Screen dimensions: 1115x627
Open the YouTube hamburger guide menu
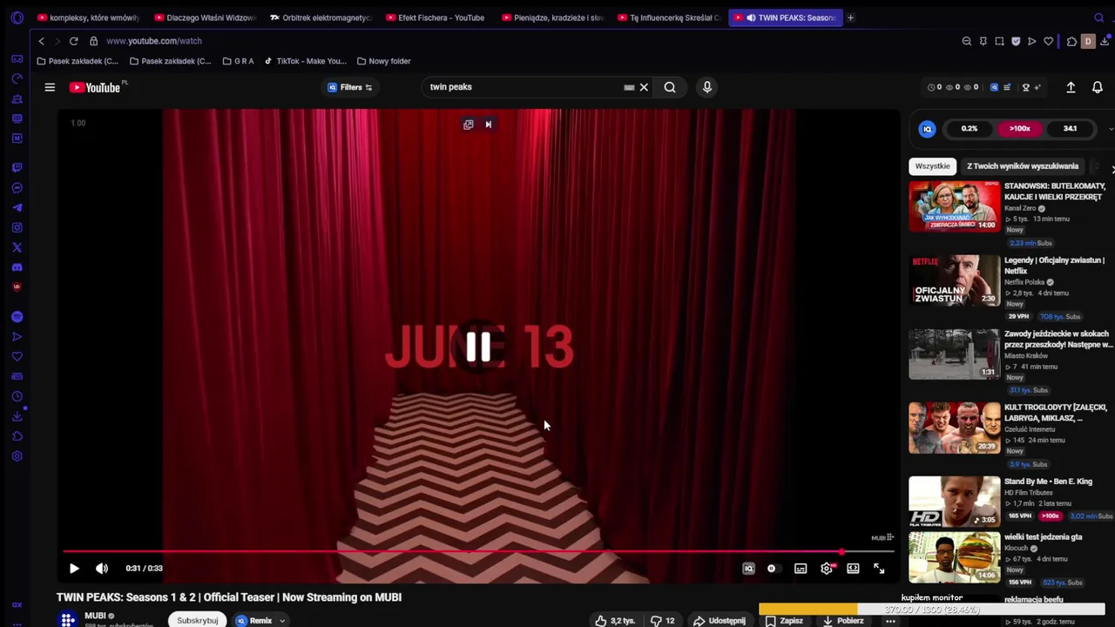pyautogui.click(x=50, y=87)
